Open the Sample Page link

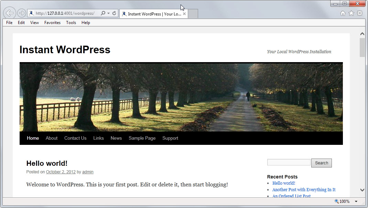[142, 138]
